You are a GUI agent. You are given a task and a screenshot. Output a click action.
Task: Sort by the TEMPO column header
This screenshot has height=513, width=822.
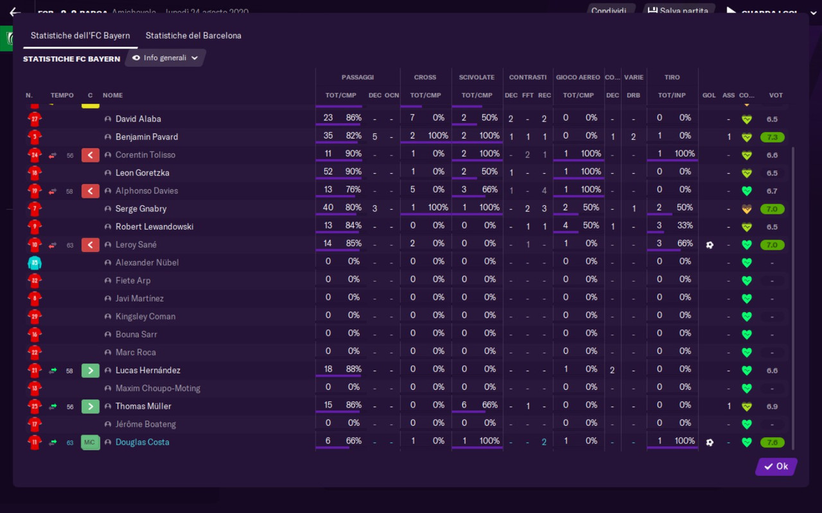[x=62, y=95]
